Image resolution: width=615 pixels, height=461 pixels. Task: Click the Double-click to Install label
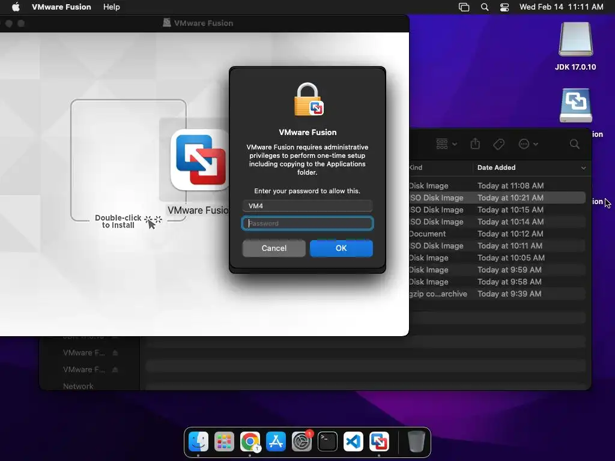(x=118, y=221)
